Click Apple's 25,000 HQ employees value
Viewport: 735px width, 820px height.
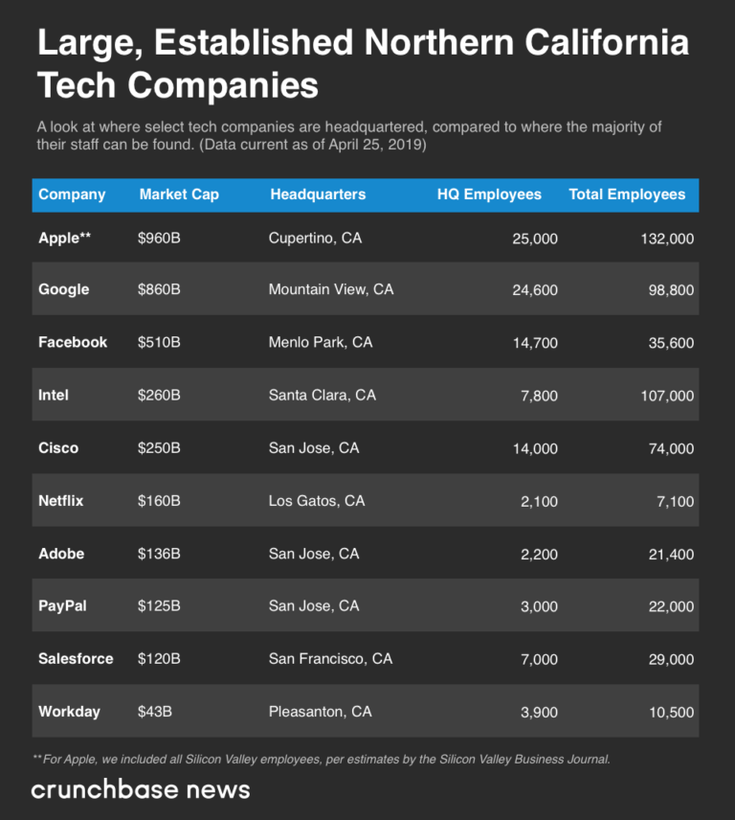tap(535, 238)
